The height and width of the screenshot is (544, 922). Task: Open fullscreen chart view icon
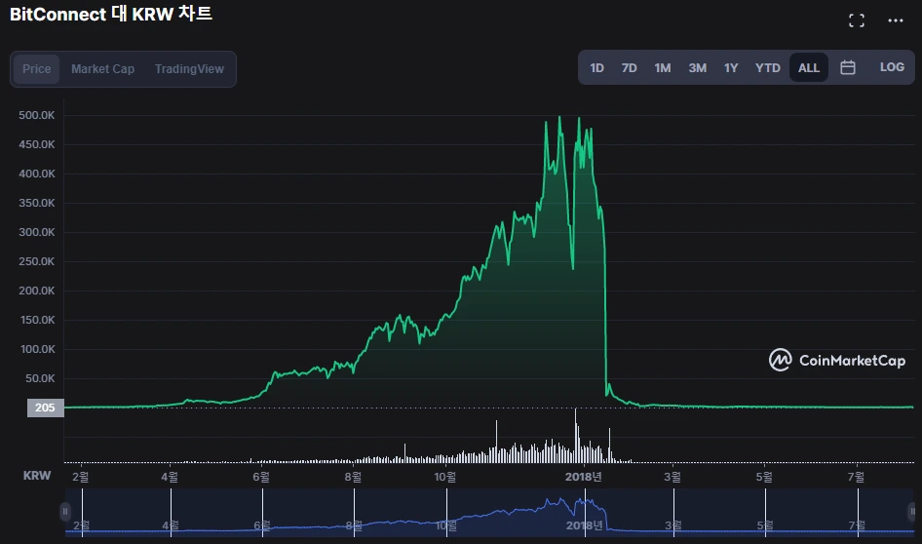coord(856,20)
